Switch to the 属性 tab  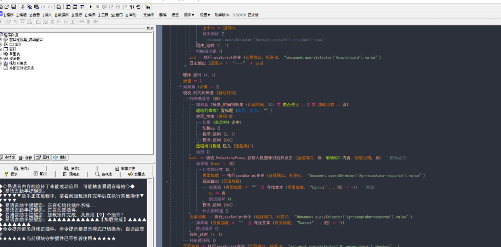[43, 158]
